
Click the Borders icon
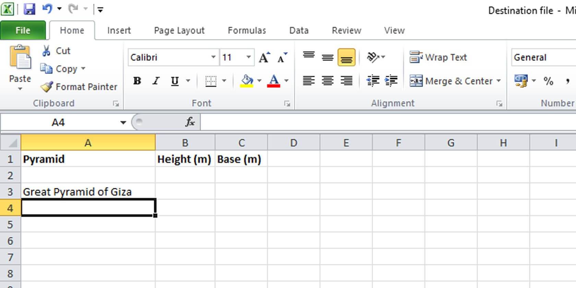click(x=211, y=81)
